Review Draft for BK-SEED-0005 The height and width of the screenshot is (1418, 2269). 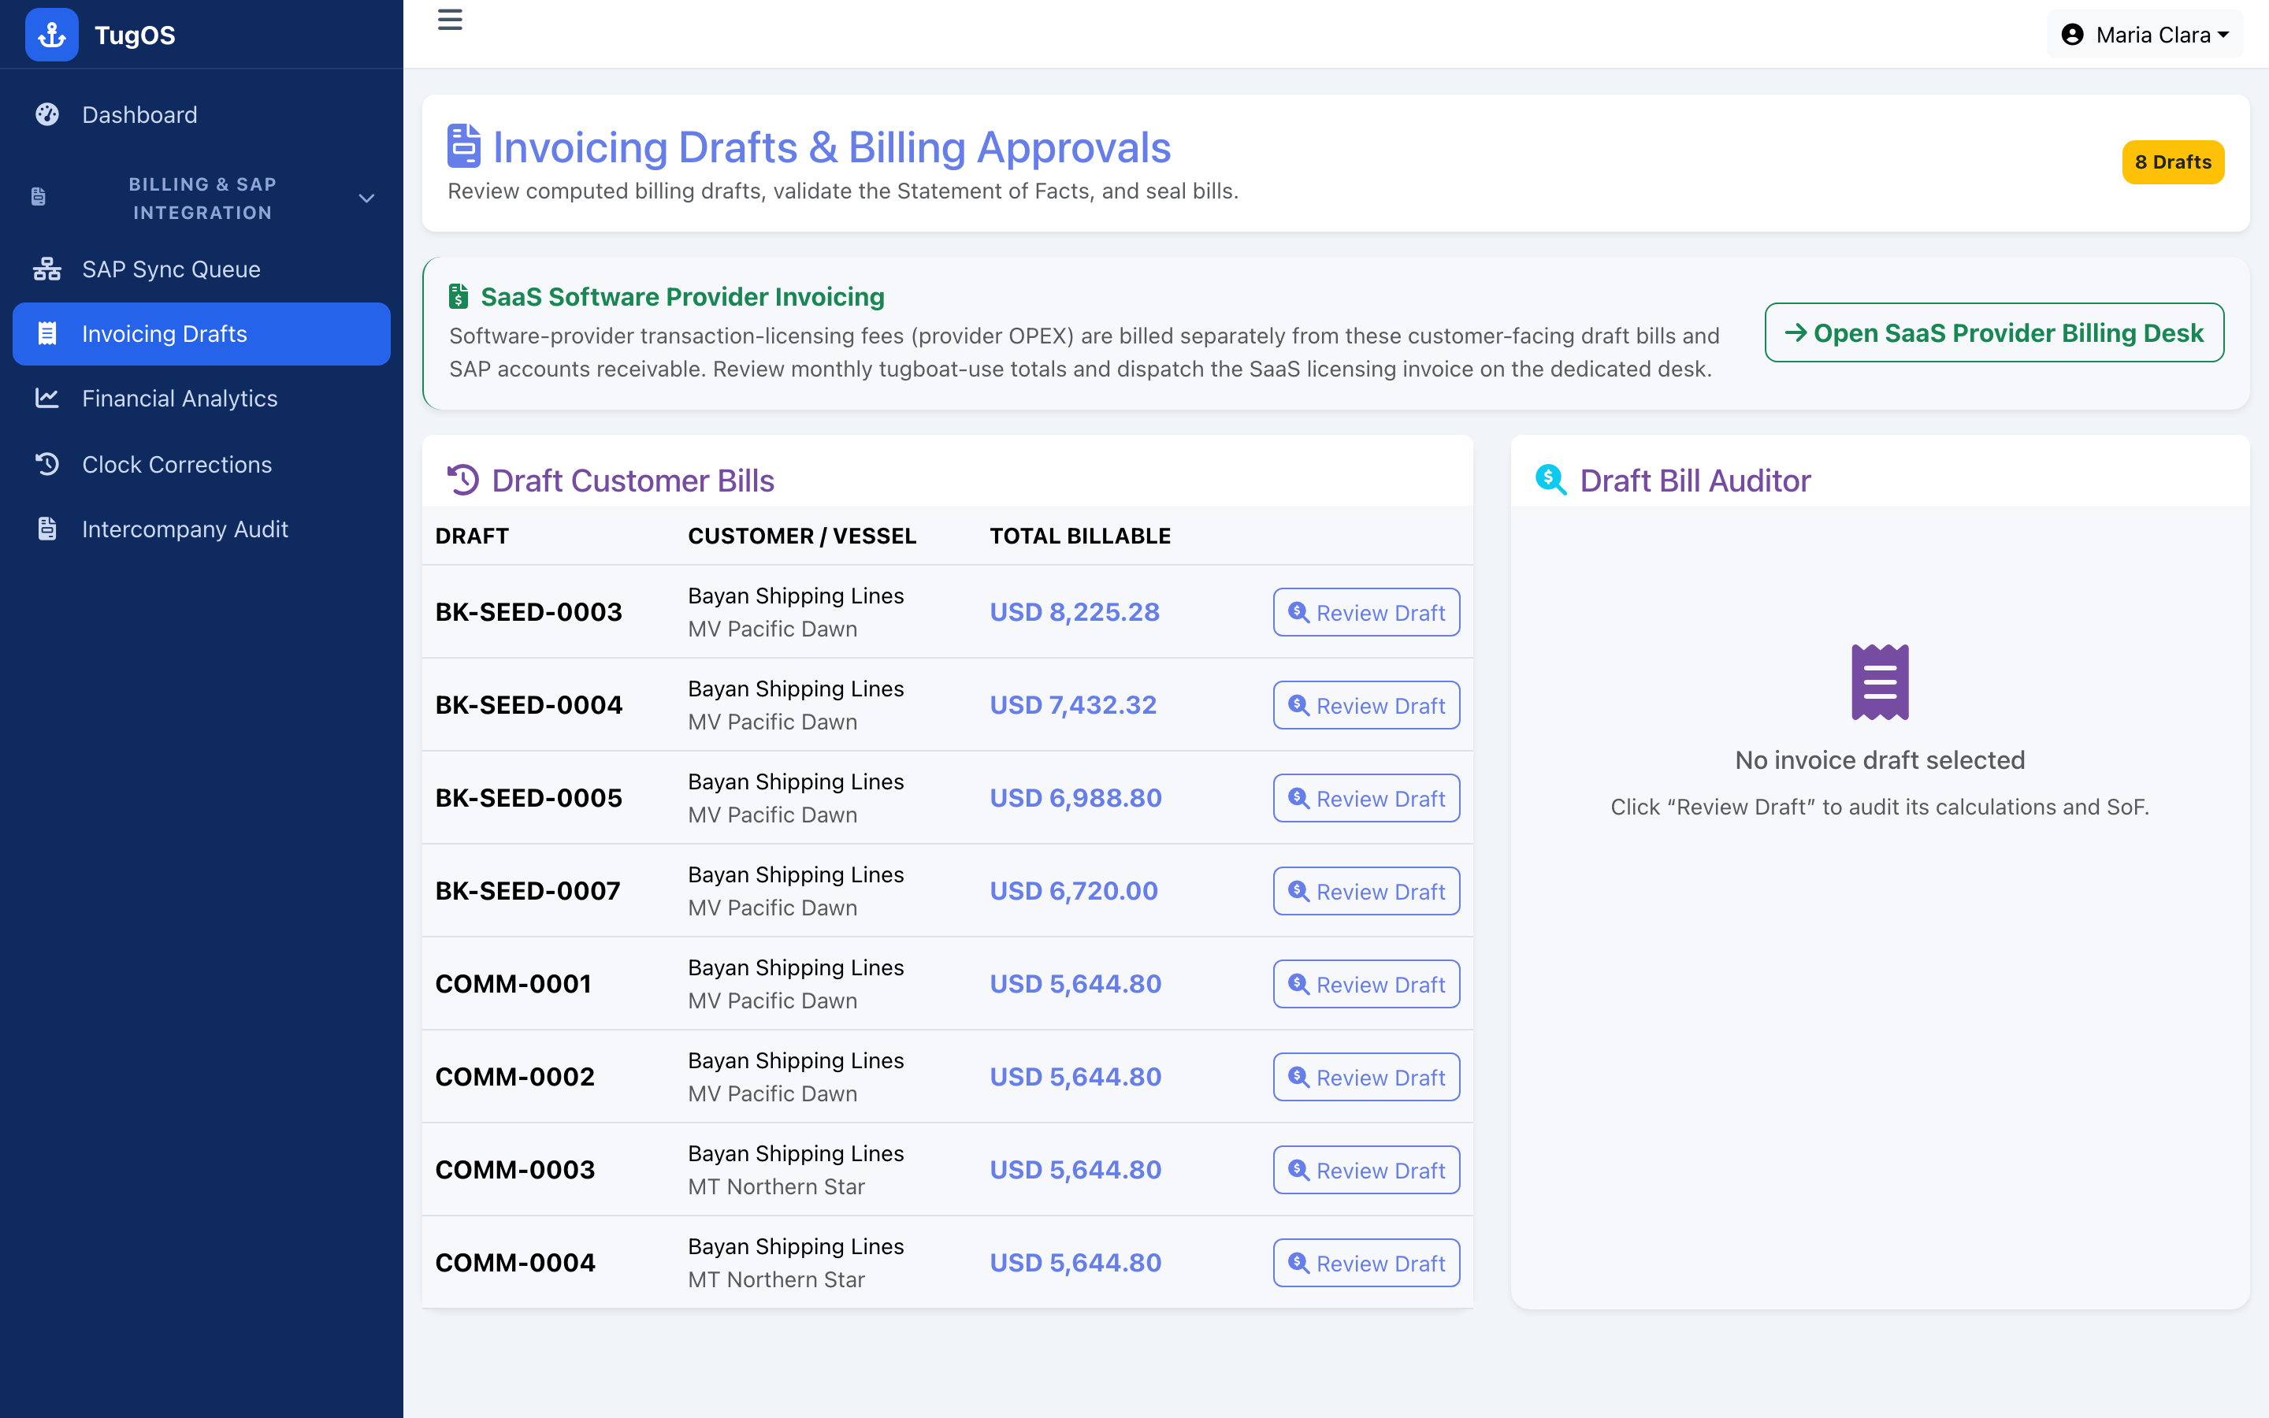click(x=1366, y=798)
